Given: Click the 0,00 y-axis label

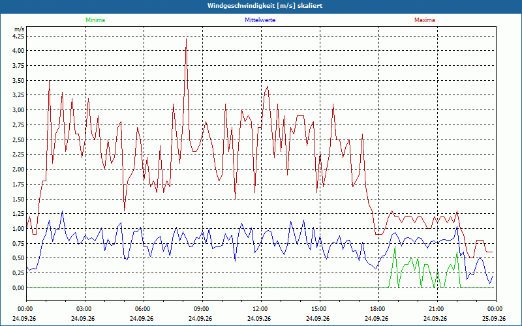Looking at the screenshot, I should click(x=19, y=288).
